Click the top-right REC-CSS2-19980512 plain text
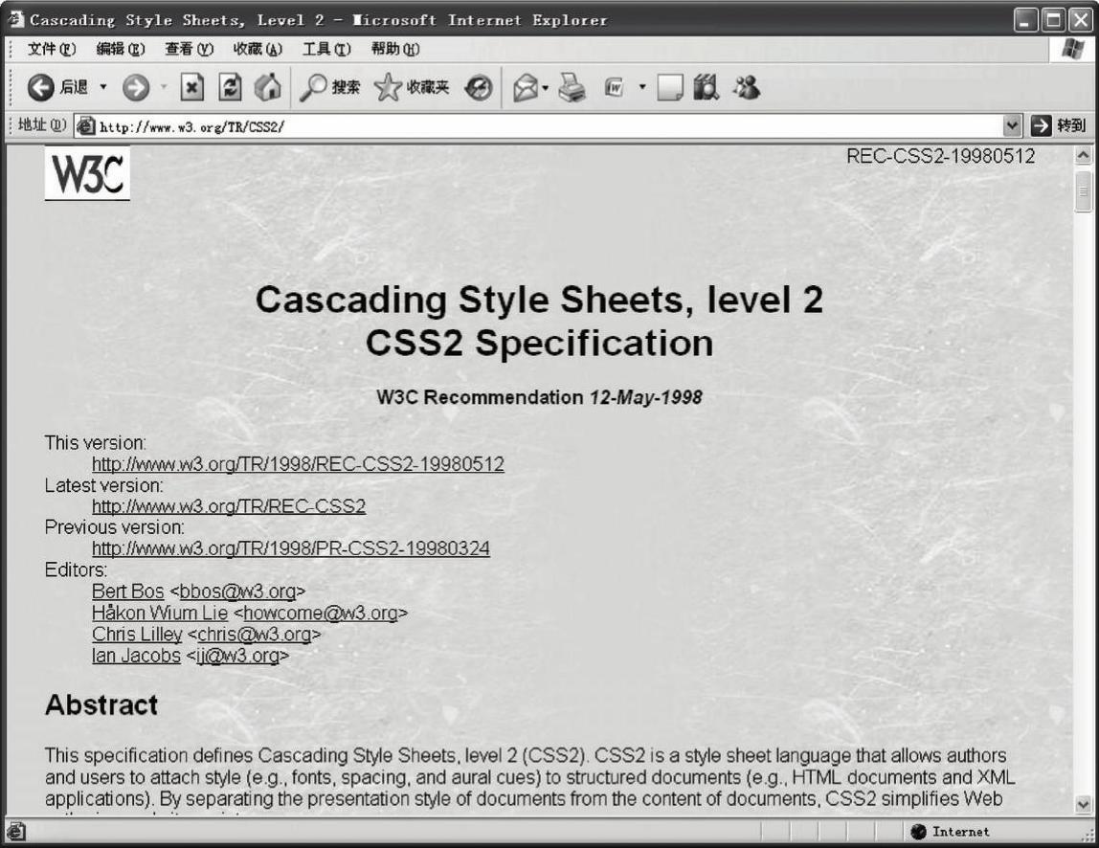This screenshot has height=848, width=1099. click(x=941, y=156)
